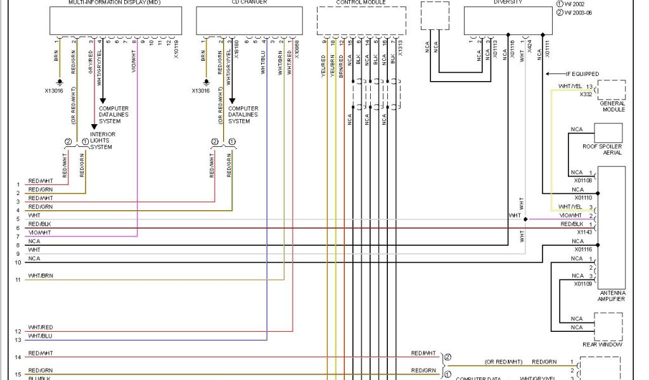This screenshot has width=649, height=380.
Task: Select the ROOF SPOILER AERIAL box
Action: pyautogui.click(x=608, y=133)
